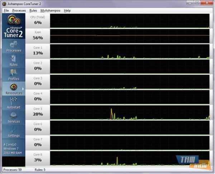Screen dimensions: 215x174
Task: Click the Core 3 0% label
Action: pyautogui.click(x=38, y=82)
